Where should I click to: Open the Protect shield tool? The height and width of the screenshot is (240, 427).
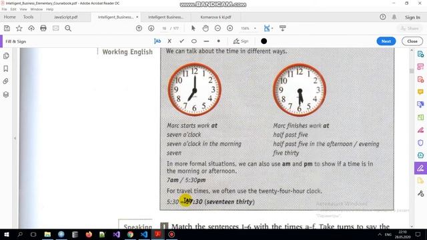point(420,143)
